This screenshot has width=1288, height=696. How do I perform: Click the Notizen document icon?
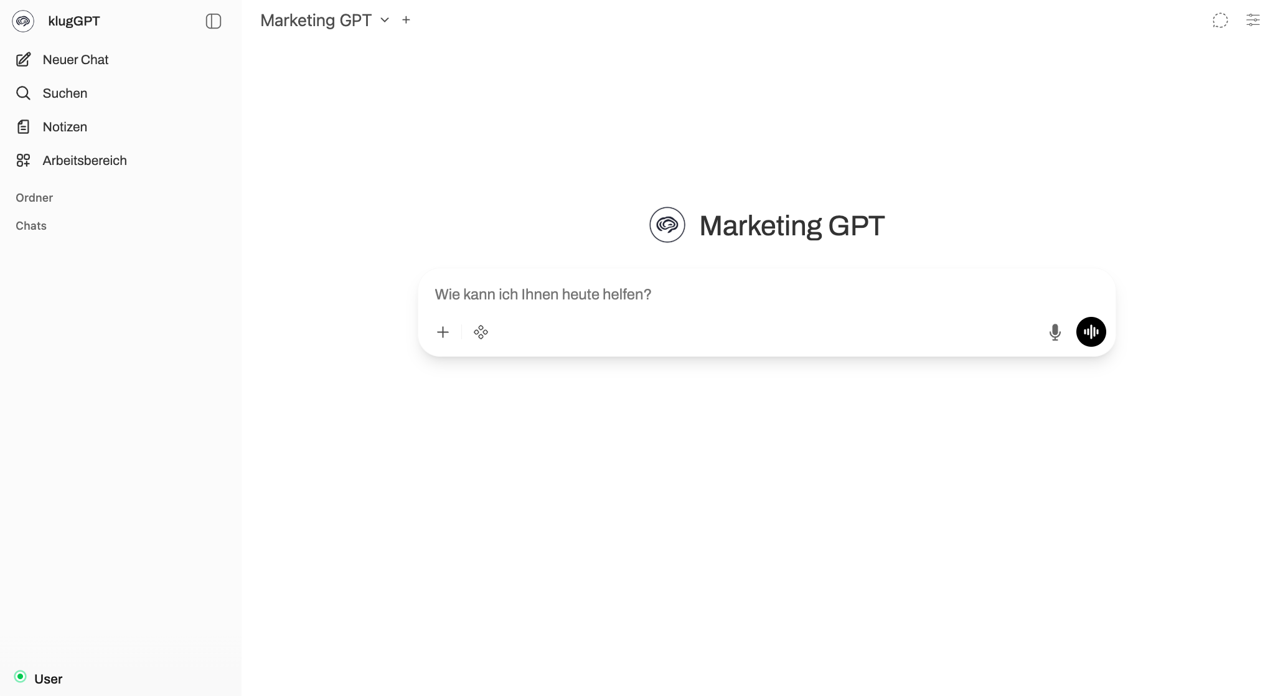tap(23, 127)
